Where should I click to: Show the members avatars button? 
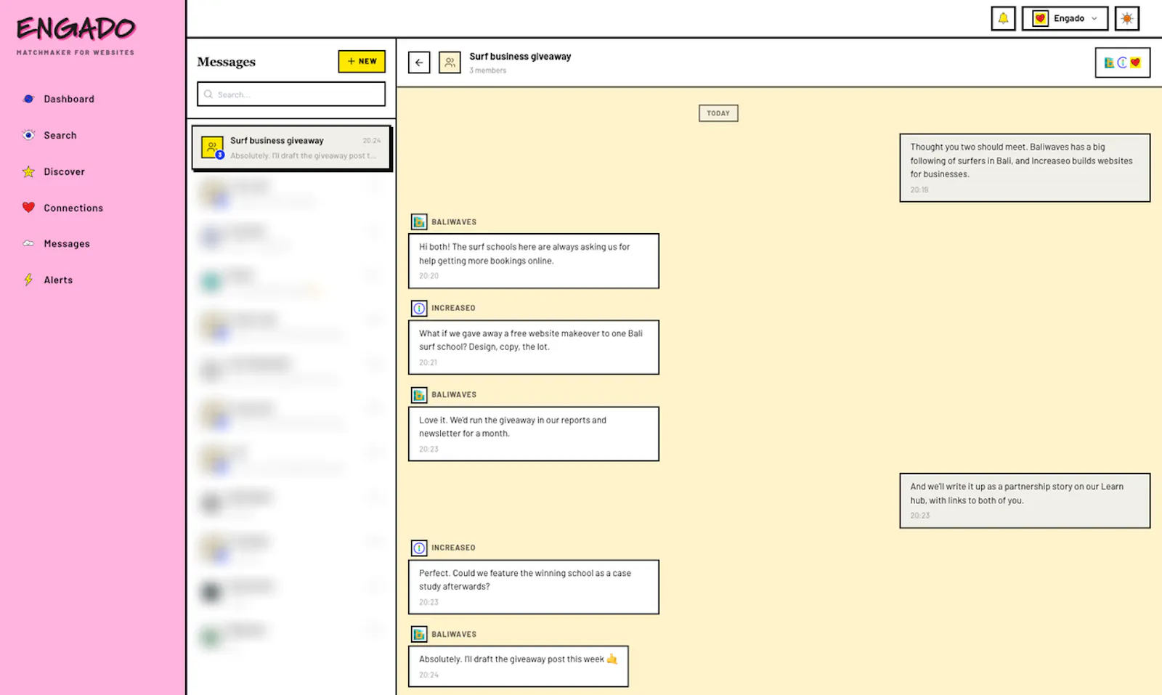tap(1122, 62)
